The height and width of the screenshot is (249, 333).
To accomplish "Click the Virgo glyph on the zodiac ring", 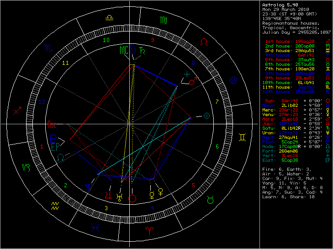I will click(164, 20).
